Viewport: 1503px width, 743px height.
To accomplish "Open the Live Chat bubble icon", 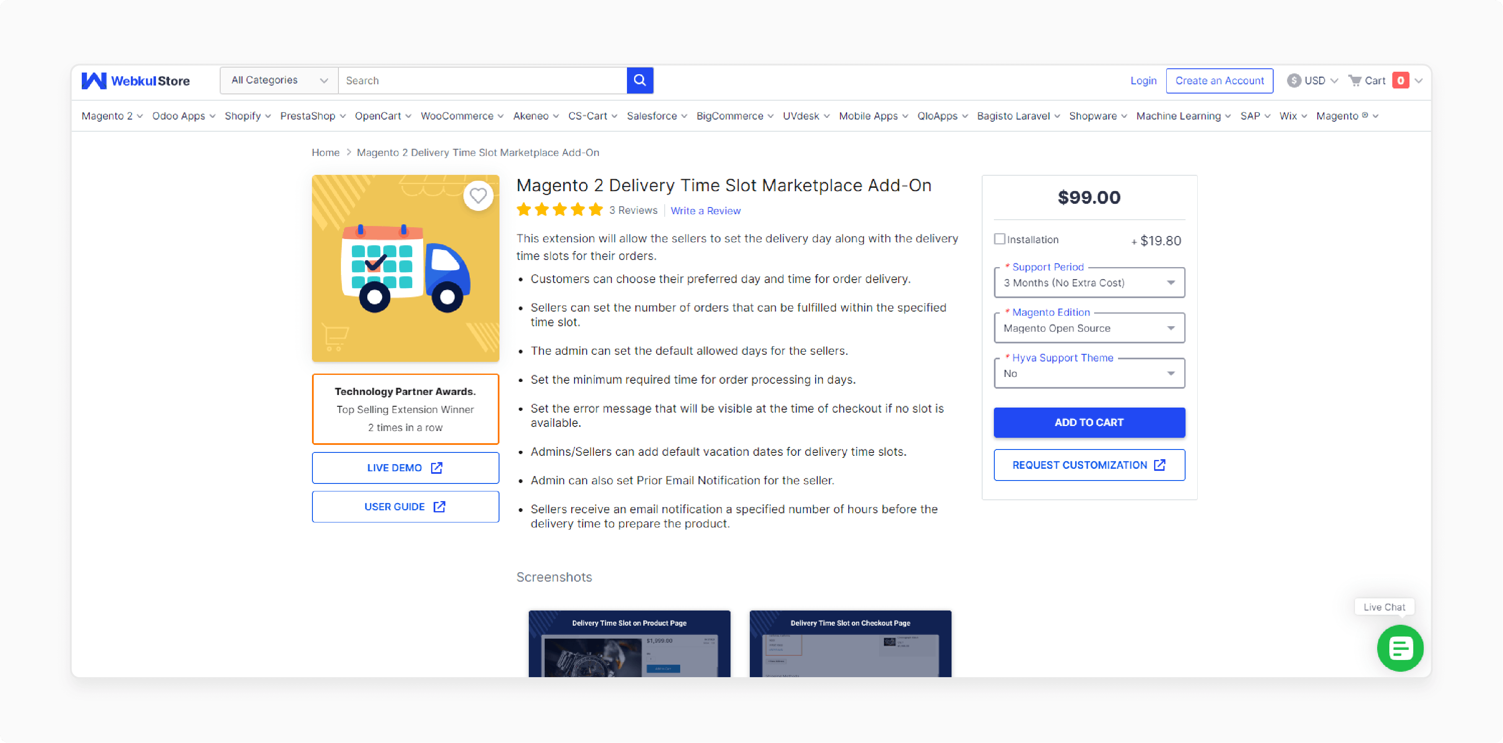I will 1400,647.
